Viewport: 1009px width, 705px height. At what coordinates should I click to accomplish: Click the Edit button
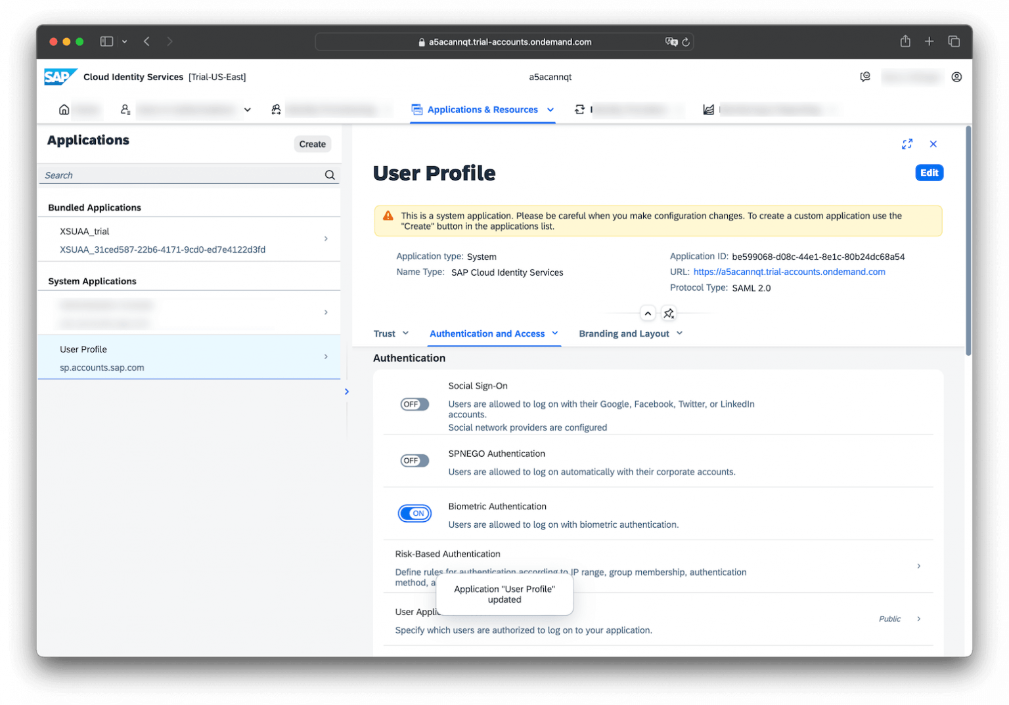tap(929, 173)
